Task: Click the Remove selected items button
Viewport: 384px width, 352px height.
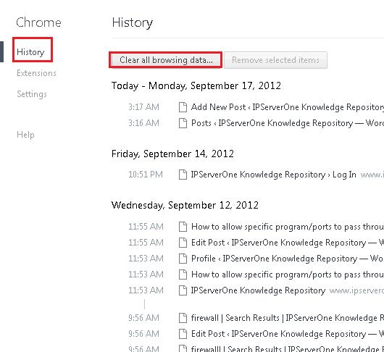Action: (x=275, y=60)
